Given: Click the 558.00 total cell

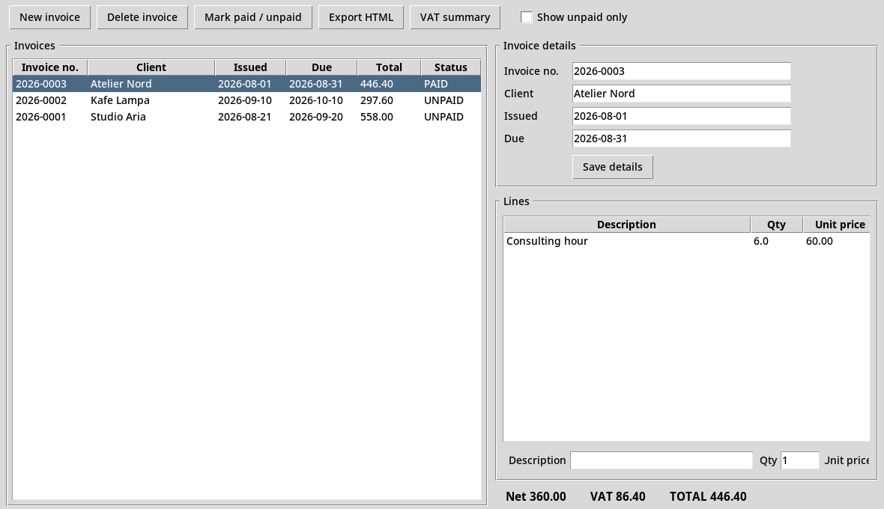Looking at the screenshot, I should 377,117.
